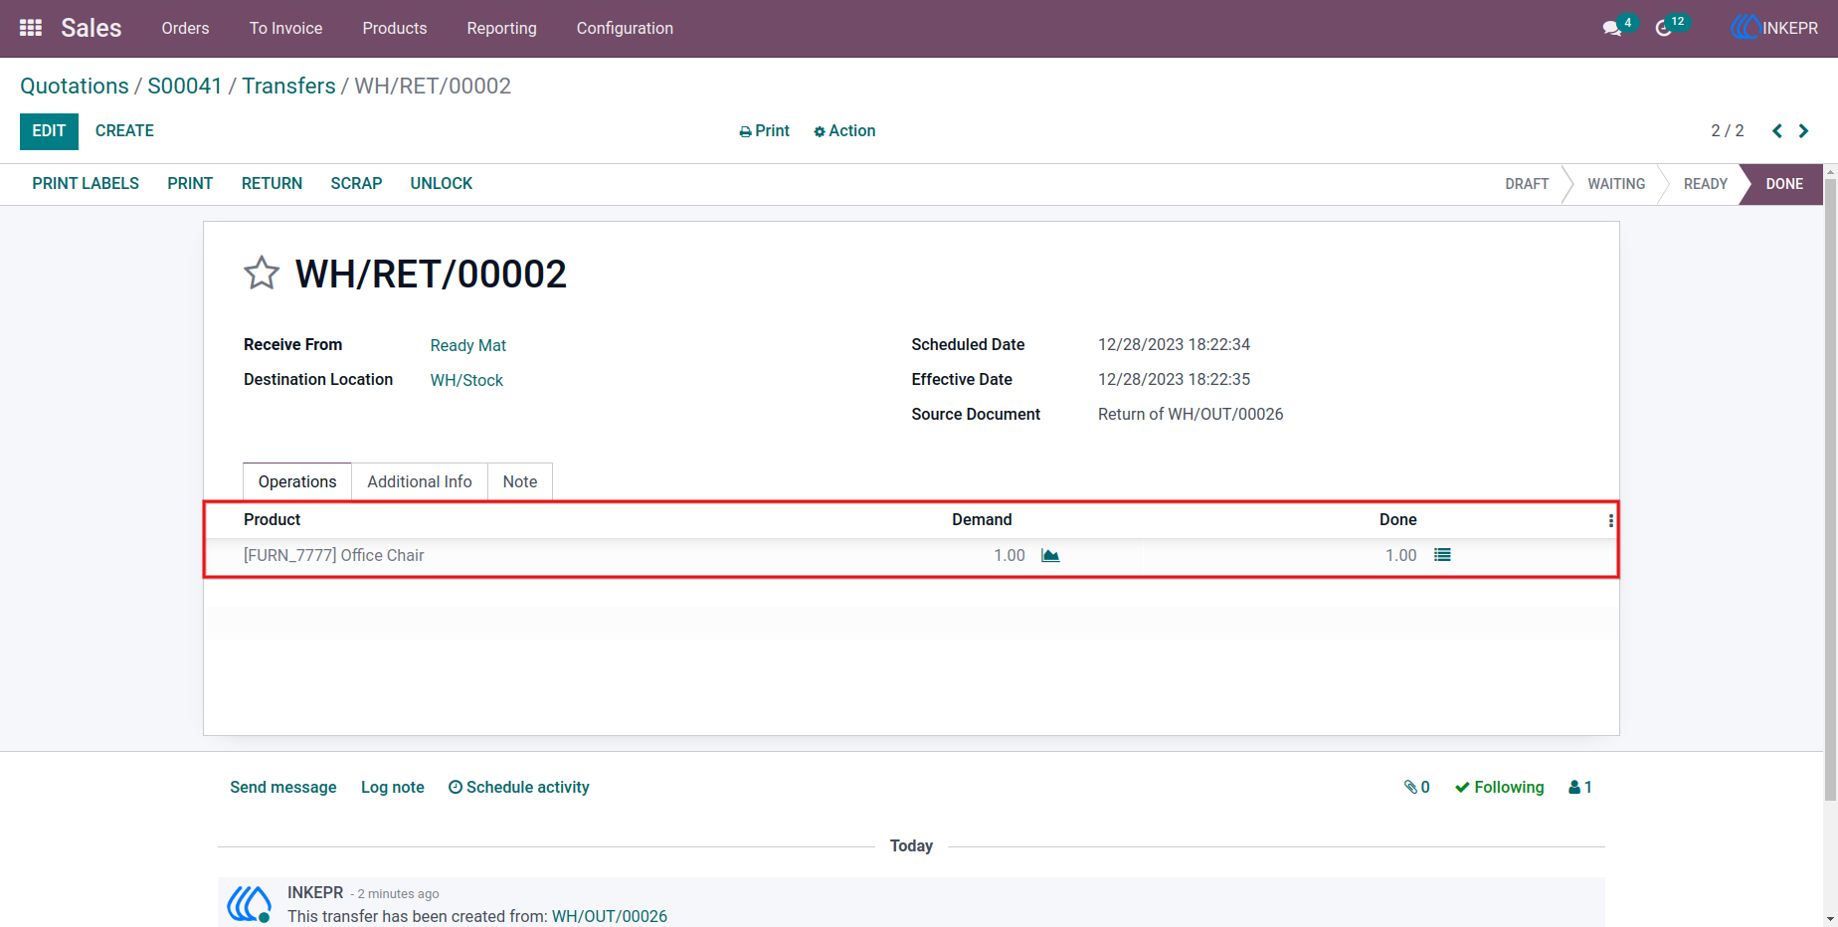Open the activities clock icon
1838x927 pixels.
1664,29
